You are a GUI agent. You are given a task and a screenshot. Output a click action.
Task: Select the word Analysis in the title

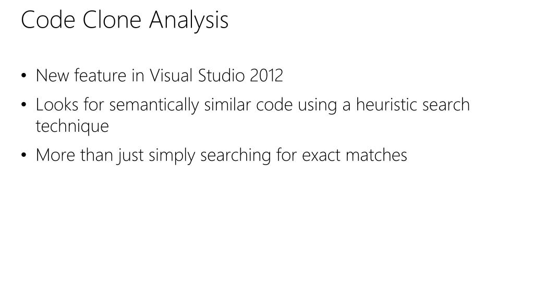189,20
